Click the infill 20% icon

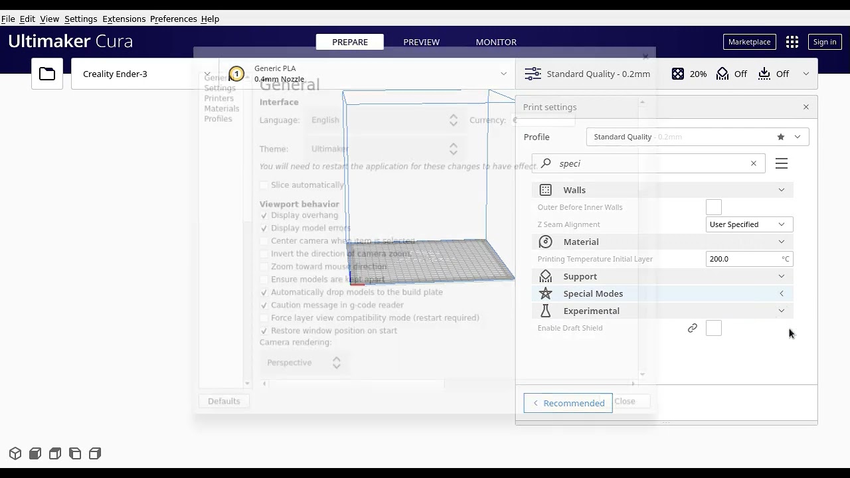[x=677, y=74]
